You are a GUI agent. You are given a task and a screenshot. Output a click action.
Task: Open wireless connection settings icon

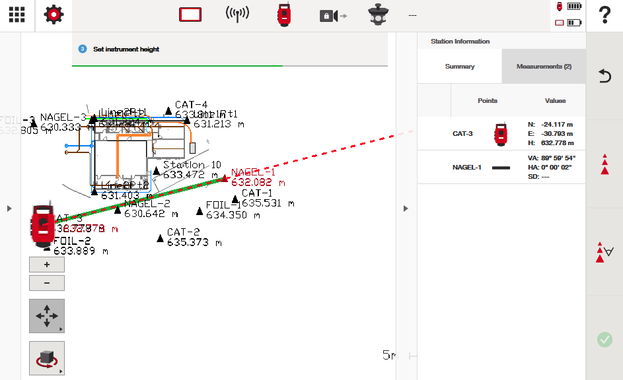click(237, 15)
